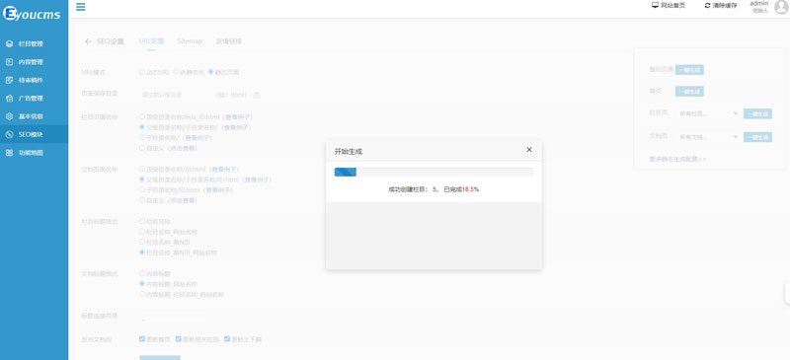Open the 所有文档 dropdown

tap(708, 136)
